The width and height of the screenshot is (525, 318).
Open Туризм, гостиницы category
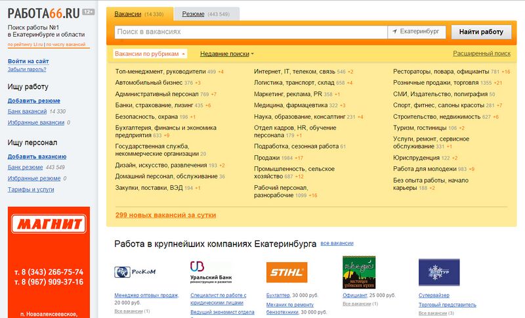419,127
